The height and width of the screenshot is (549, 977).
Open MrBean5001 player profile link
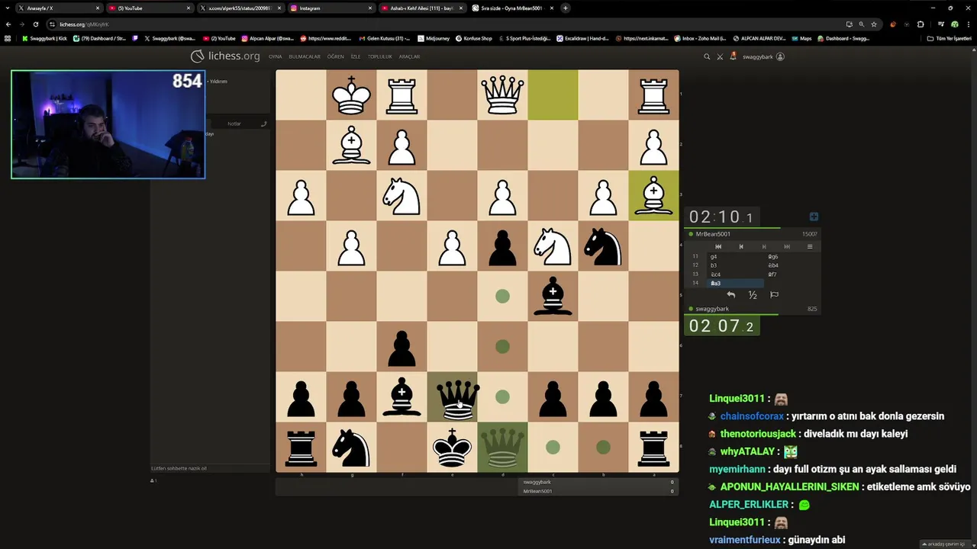[x=713, y=234]
